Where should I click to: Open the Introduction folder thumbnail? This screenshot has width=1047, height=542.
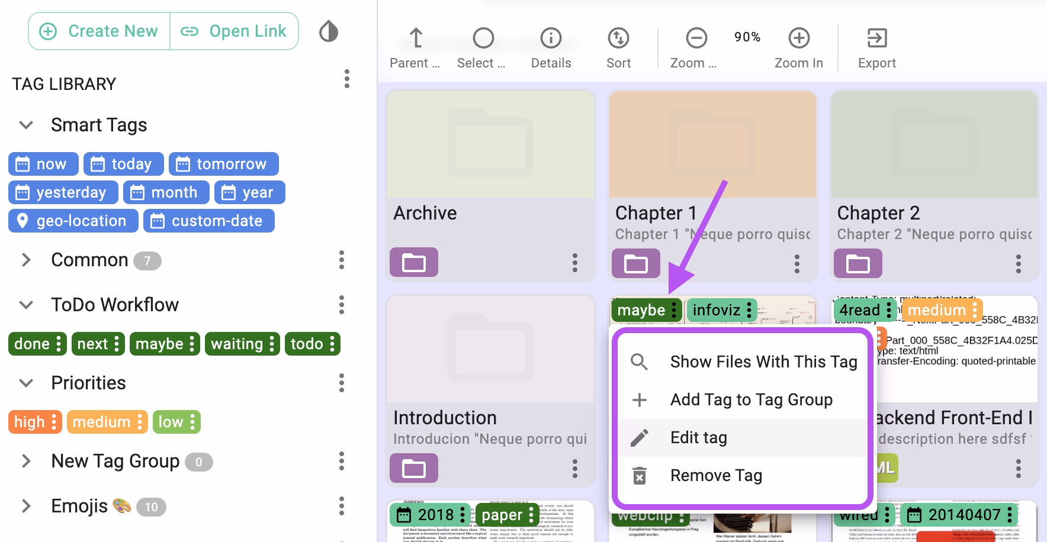pyautogui.click(x=490, y=348)
